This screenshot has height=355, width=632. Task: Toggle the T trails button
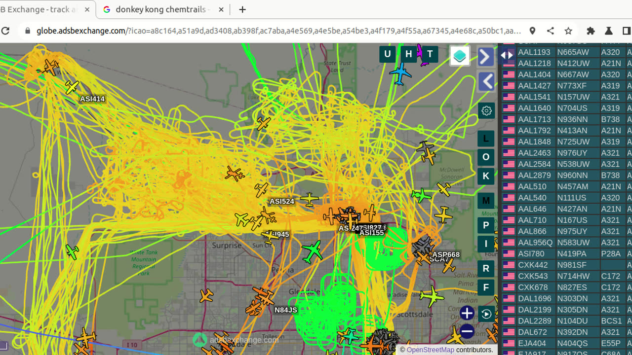(430, 54)
